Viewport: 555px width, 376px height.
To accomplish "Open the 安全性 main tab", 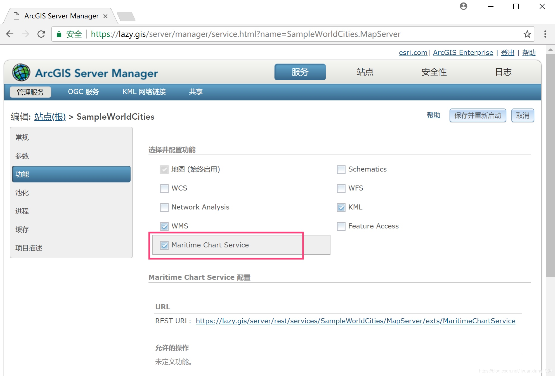I will (434, 72).
